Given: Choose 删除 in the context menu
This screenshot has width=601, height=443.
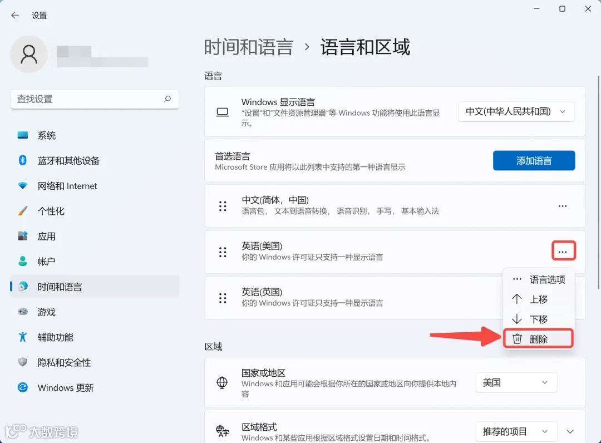Looking at the screenshot, I should tap(539, 339).
